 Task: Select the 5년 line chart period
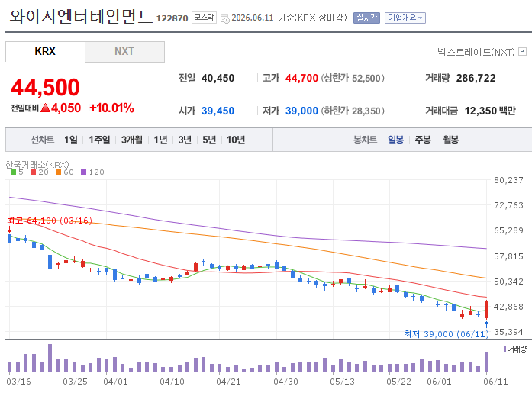pyautogui.click(x=209, y=140)
